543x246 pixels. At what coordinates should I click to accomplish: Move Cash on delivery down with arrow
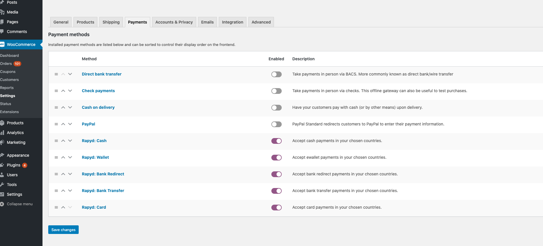point(70,107)
